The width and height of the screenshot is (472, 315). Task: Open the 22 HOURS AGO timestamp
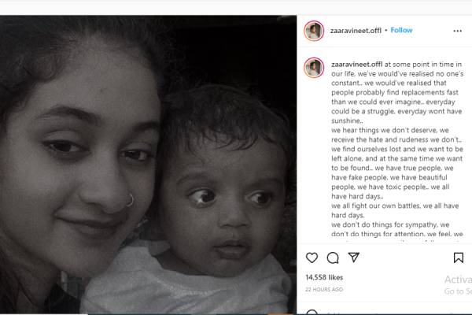[324, 289]
